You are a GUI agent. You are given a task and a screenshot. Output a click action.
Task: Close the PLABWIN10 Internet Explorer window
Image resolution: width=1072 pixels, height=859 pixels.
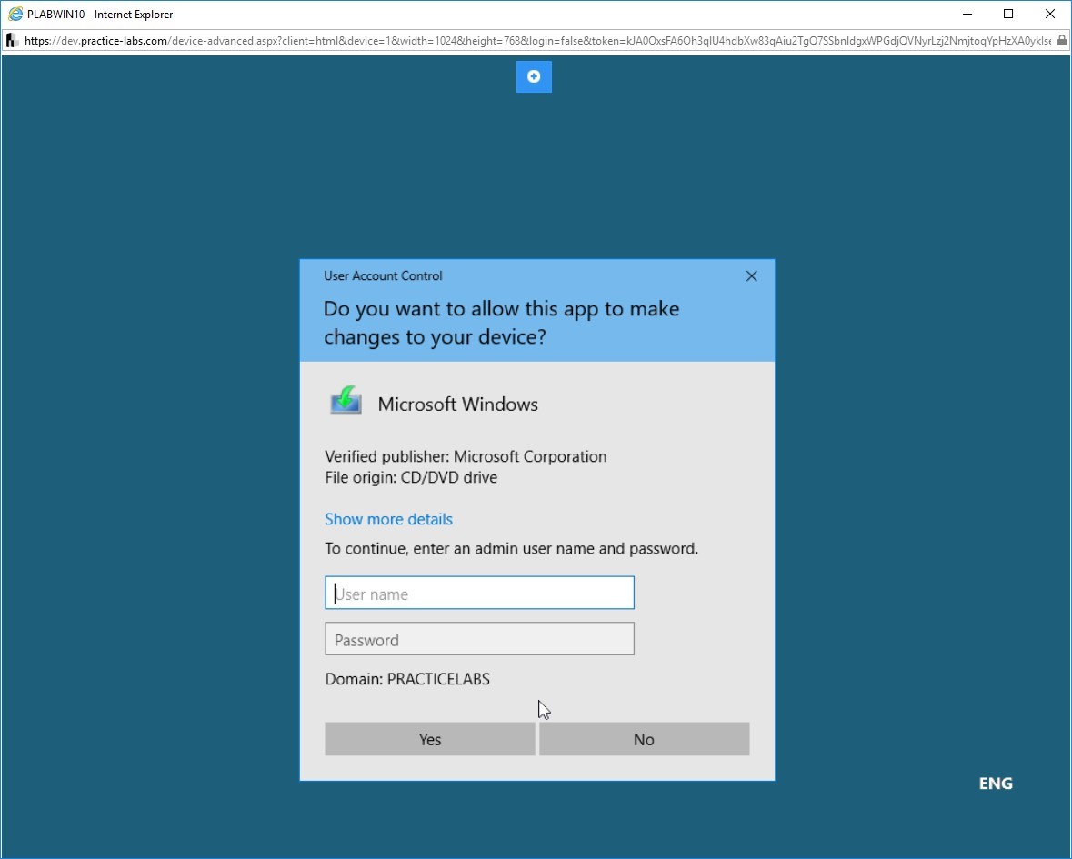click(1050, 14)
